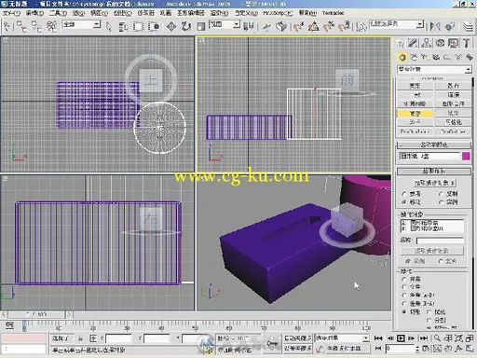Click the time slider left arrow
477x358 pixels.
pyautogui.click(x=4, y=315)
